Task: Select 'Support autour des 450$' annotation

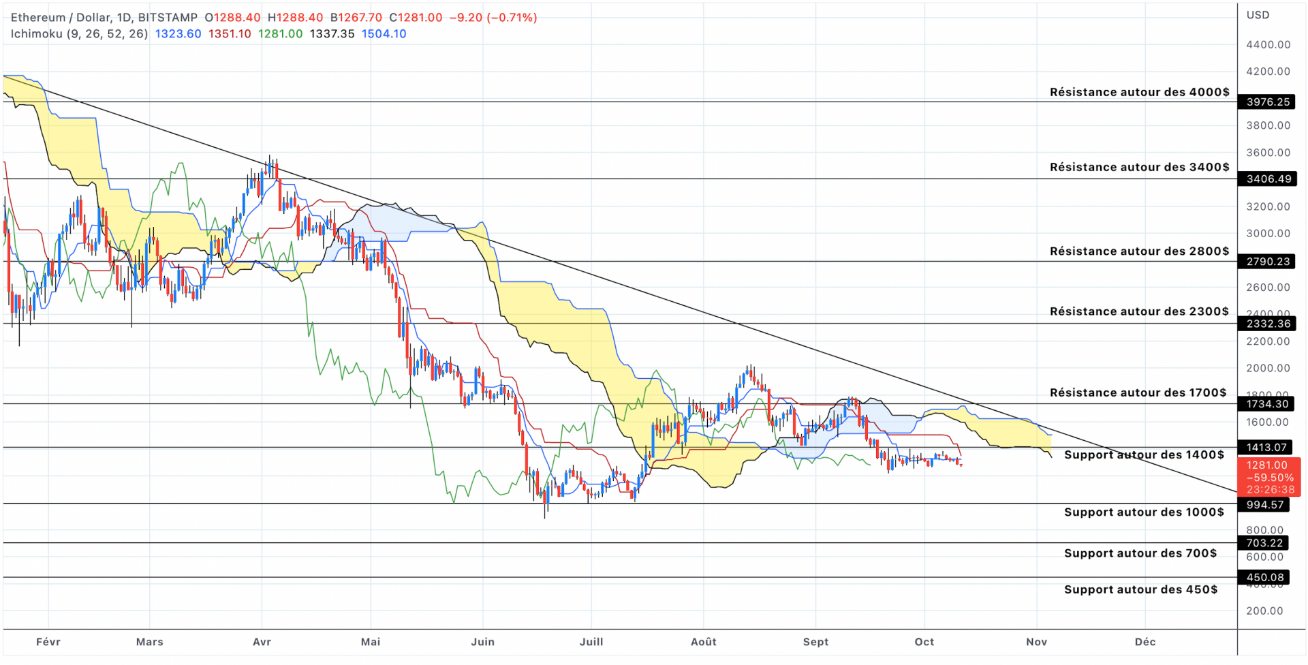Action: (1141, 589)
